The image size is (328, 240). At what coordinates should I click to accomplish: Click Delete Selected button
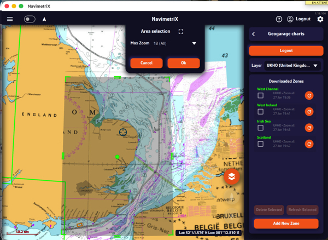coord(269,210)
